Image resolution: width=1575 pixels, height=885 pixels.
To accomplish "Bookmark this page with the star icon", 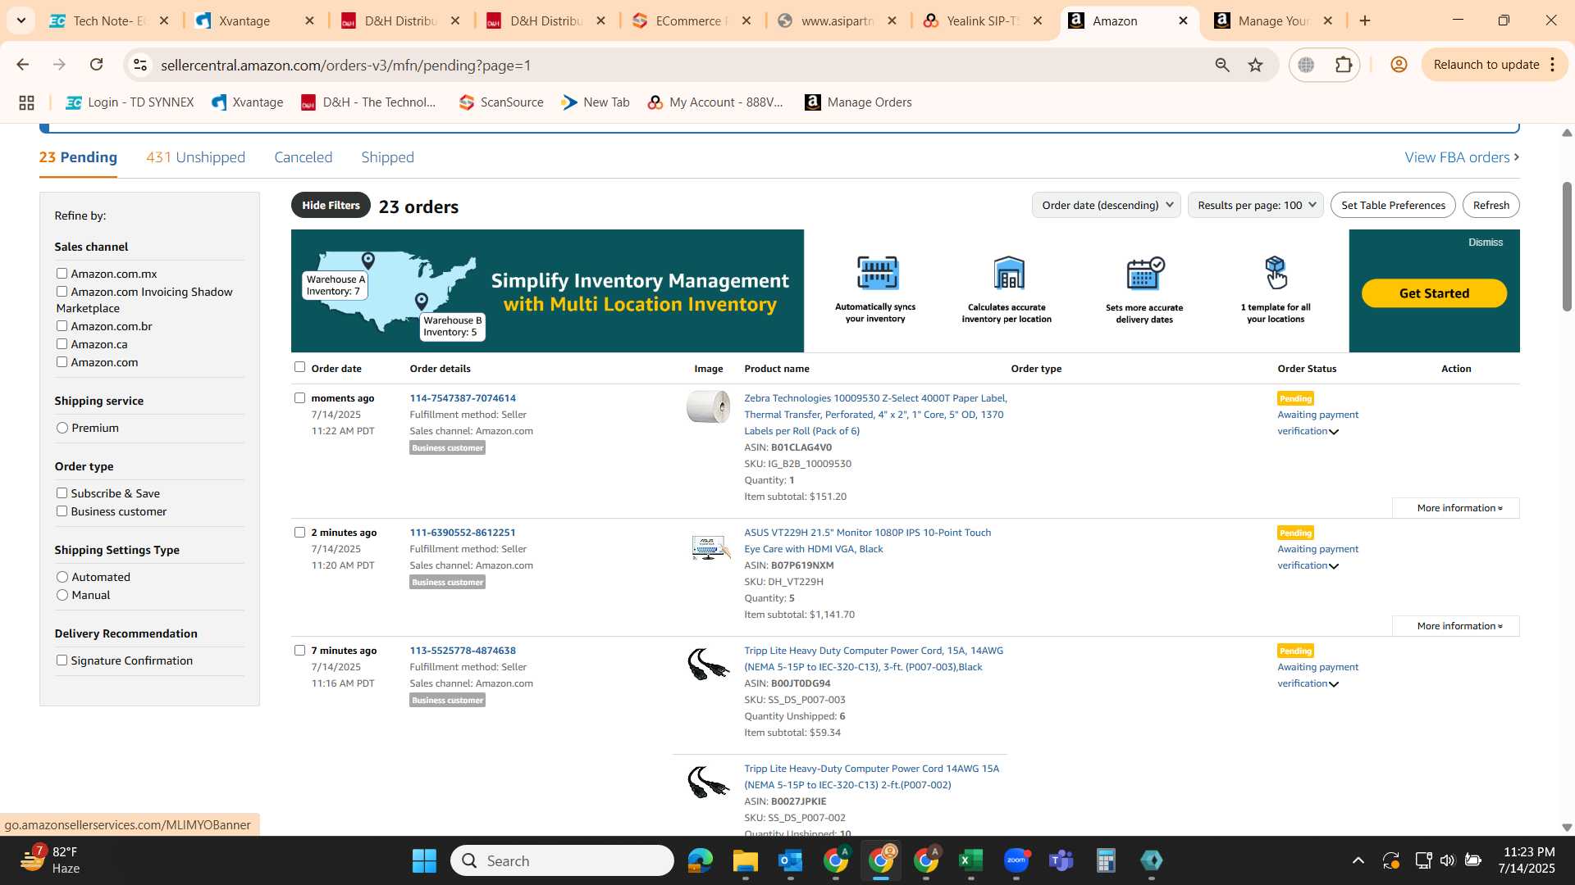I will (x=1256, y=65).
